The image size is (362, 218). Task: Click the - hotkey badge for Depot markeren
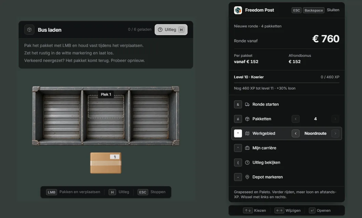point(238,177)
